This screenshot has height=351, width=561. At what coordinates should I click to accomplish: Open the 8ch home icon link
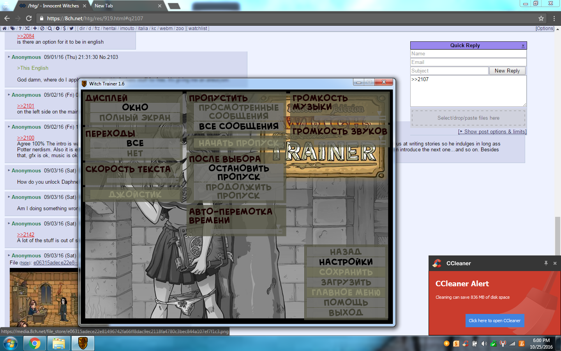tap(5, 28)
